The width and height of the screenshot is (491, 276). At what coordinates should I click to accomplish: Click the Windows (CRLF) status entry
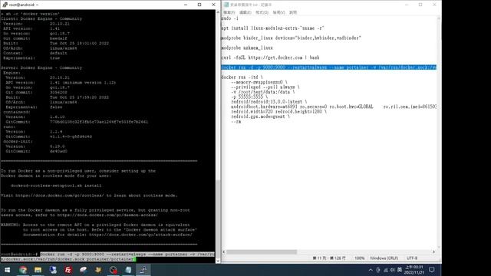[x=384, y=258]
